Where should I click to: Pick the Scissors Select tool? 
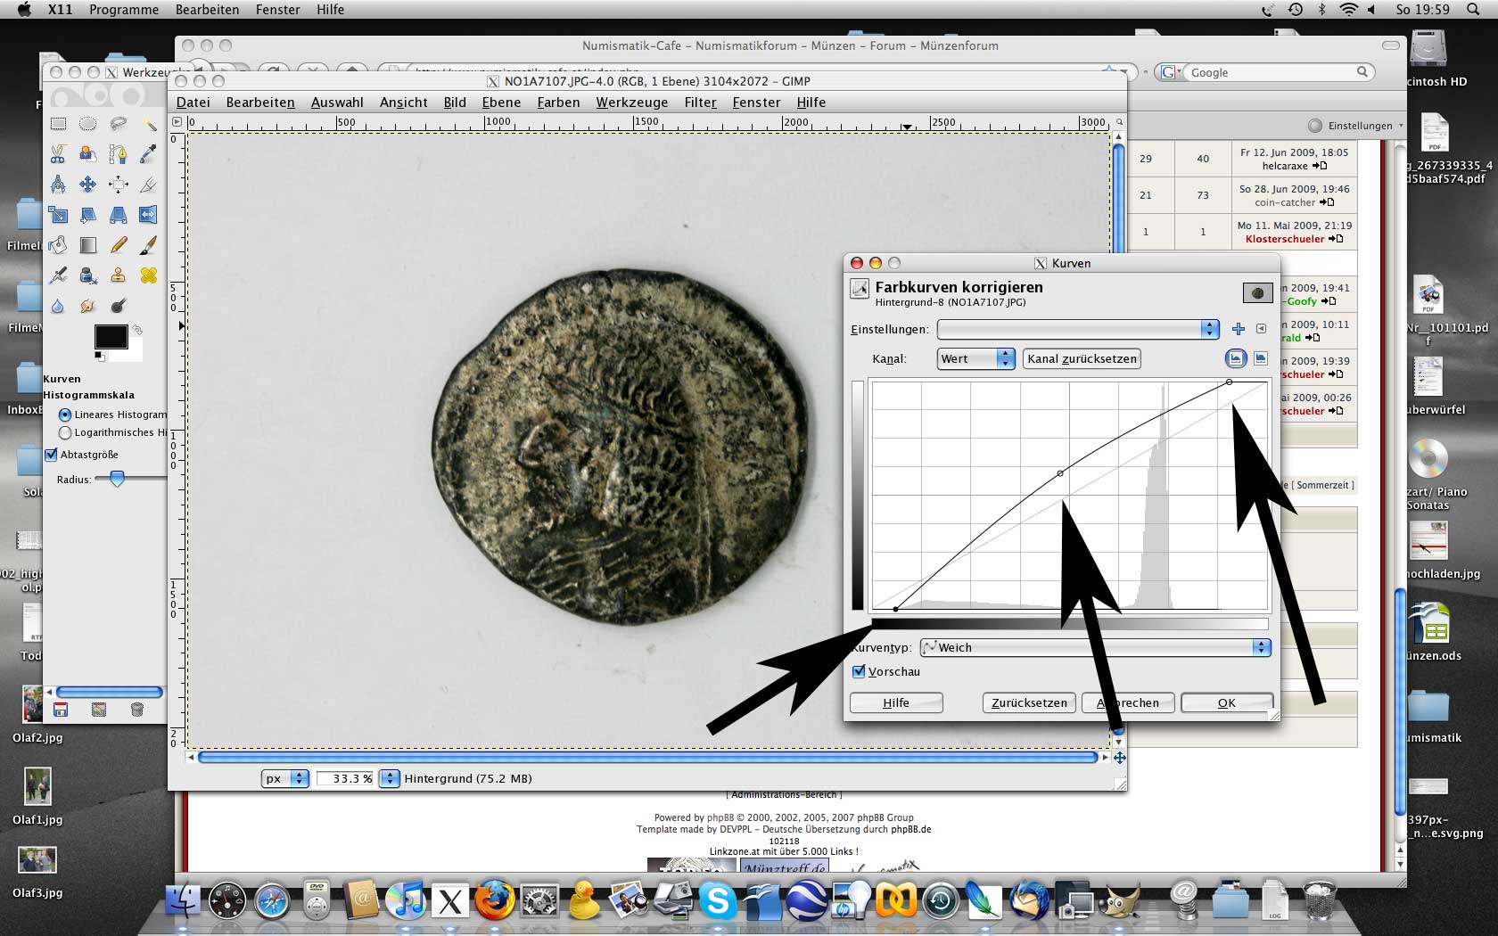point(58,154)
